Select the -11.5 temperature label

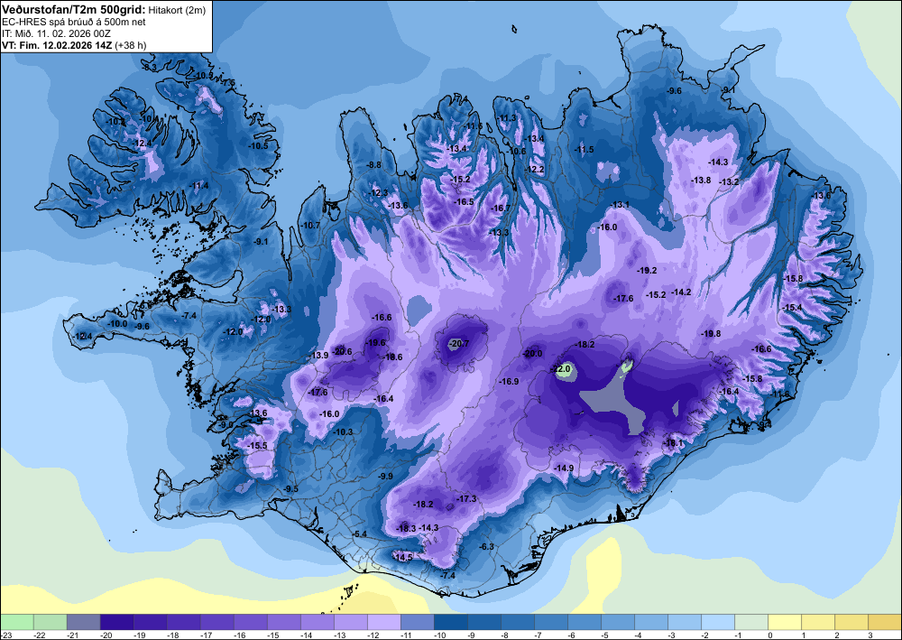(584, 150)
